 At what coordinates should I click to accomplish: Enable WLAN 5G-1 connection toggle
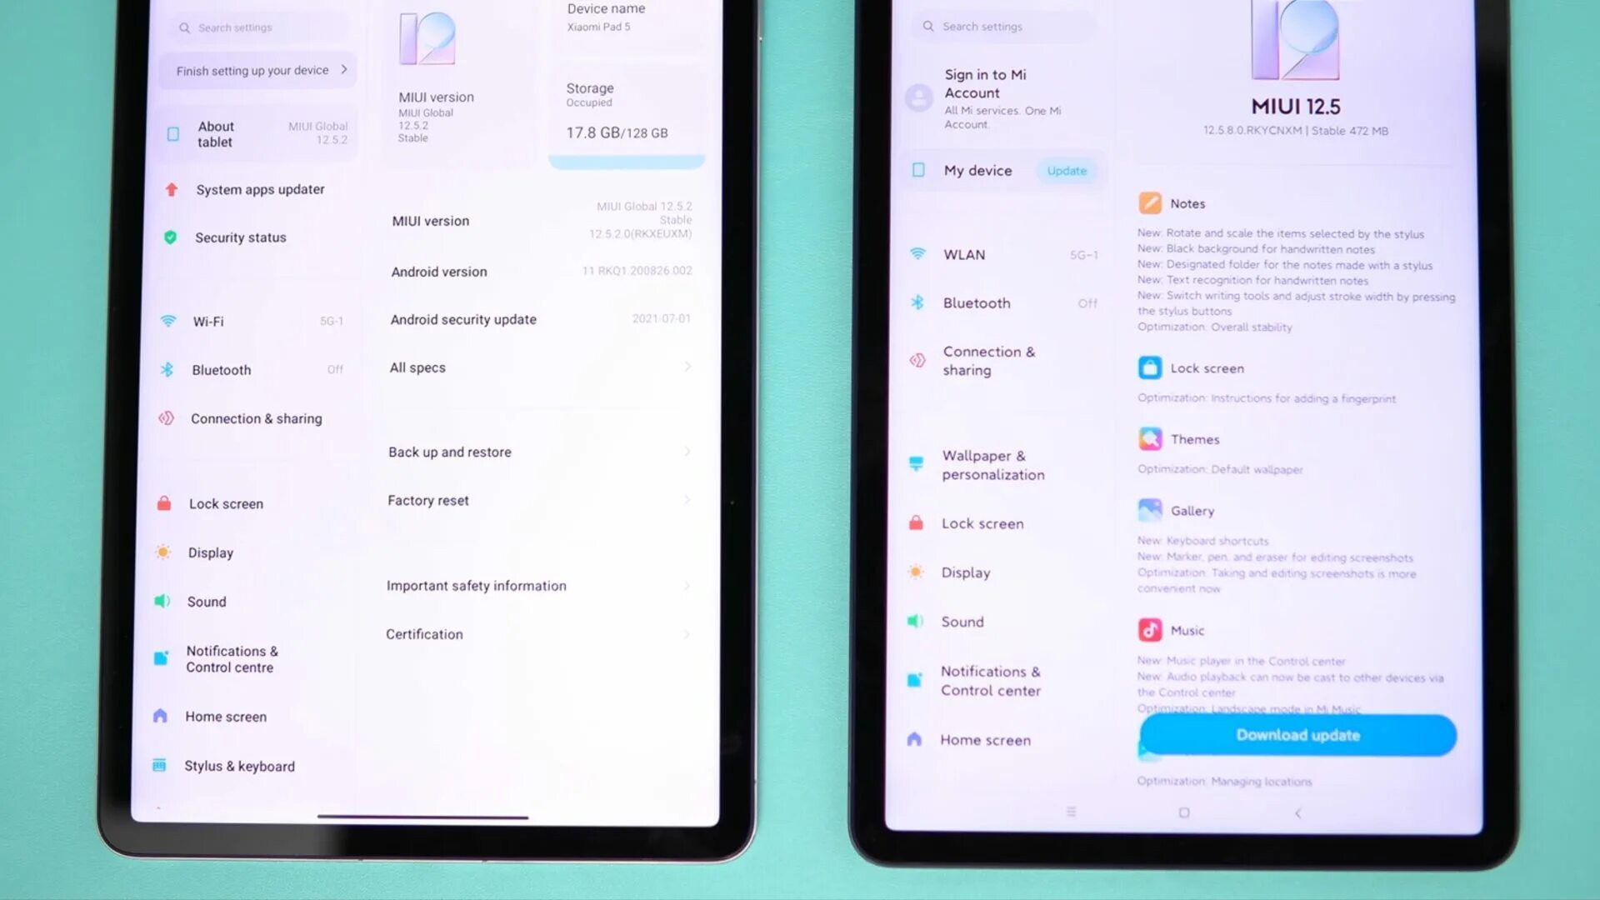(1083, 254)
